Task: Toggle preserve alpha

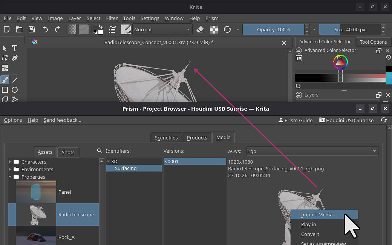Action: pyautogui.click(x=214, y=29)
